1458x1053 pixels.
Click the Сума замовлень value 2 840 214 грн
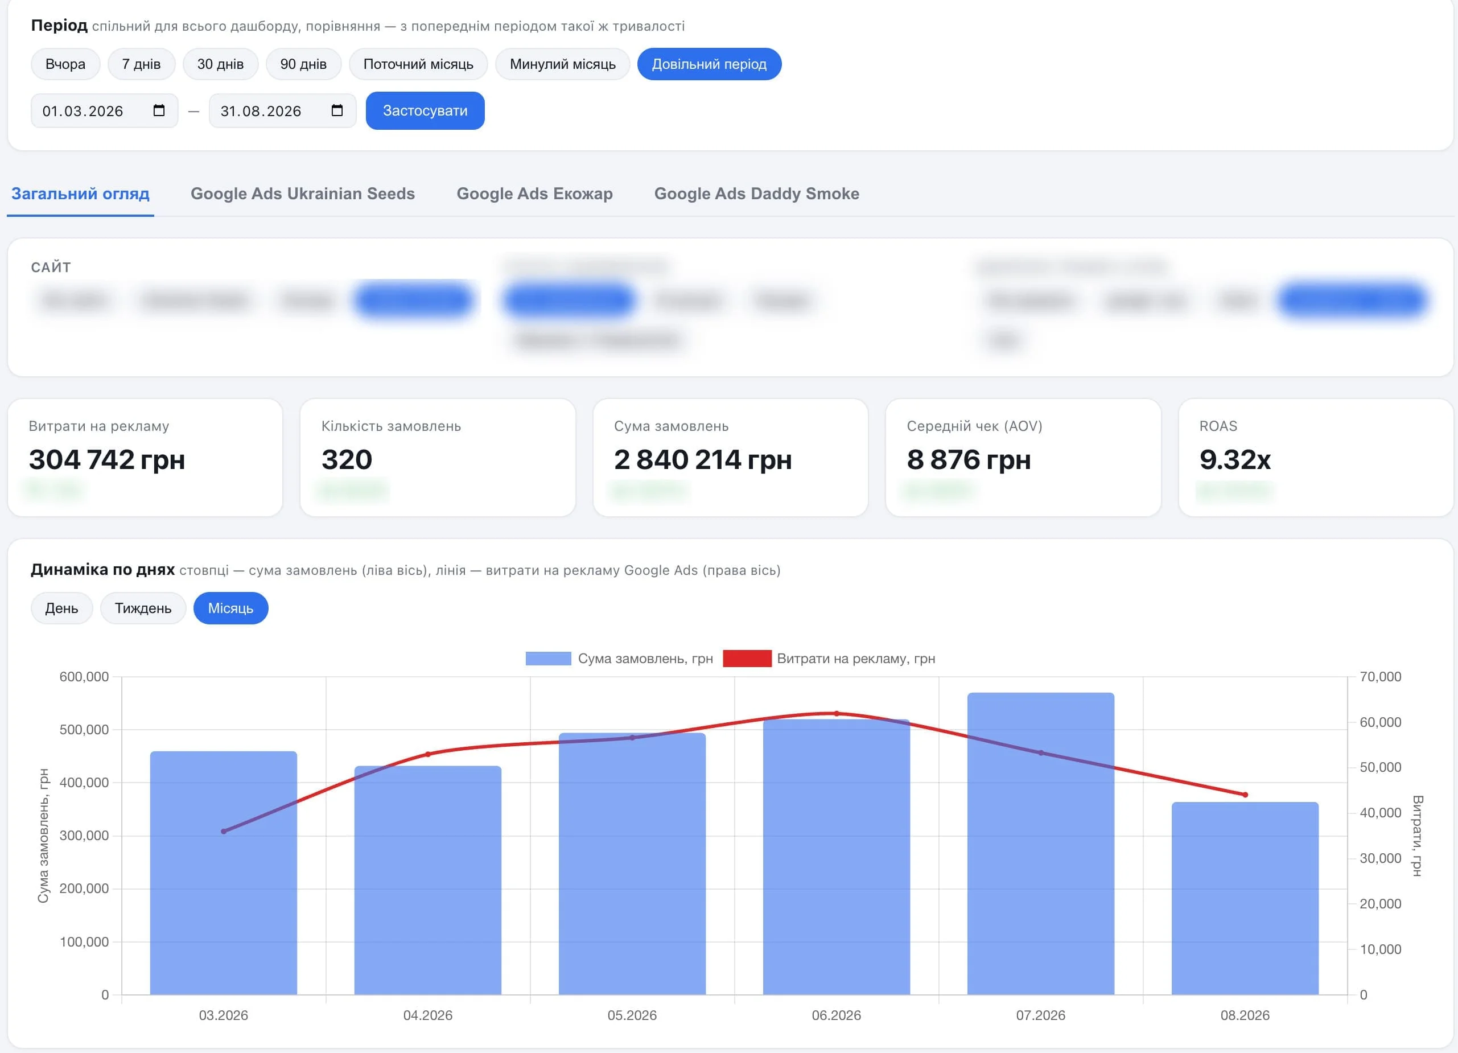703,460
